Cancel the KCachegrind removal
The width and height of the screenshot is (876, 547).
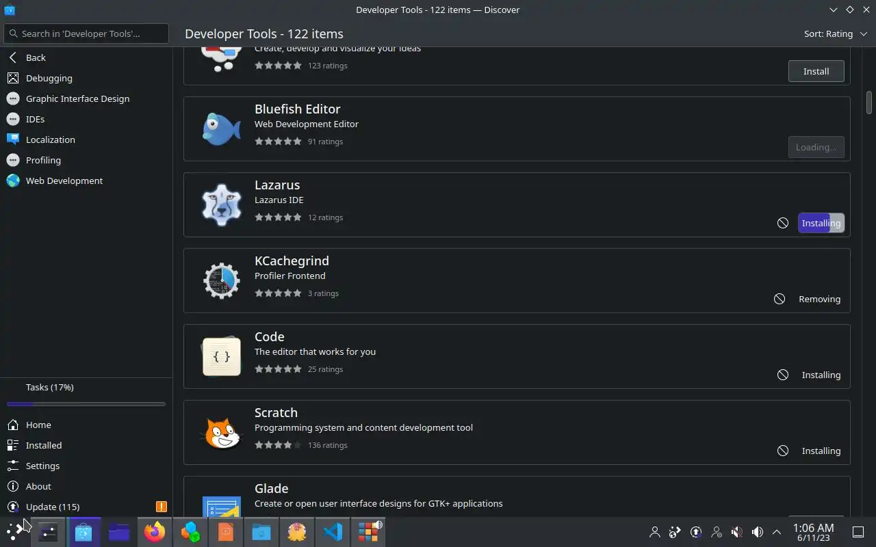tap(780, 299)
